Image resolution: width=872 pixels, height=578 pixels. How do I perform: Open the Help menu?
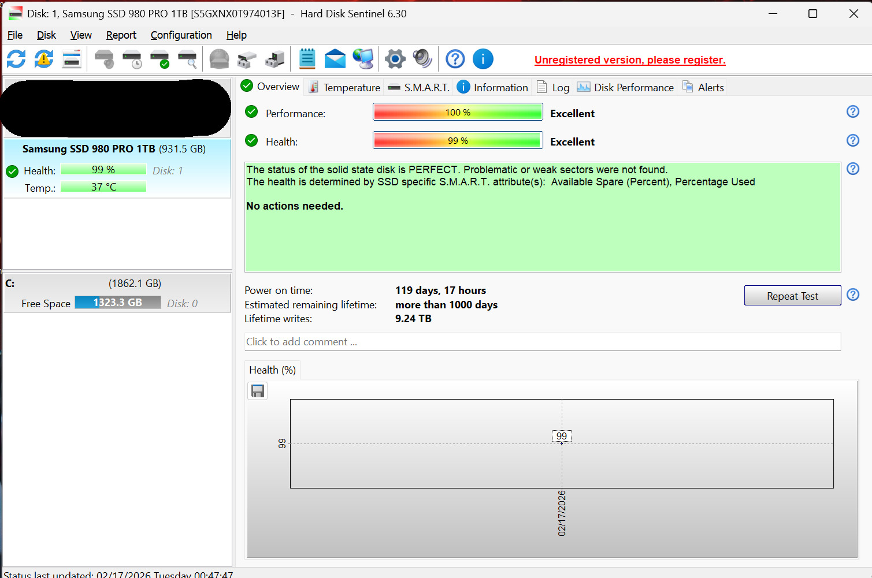point(236,35)
